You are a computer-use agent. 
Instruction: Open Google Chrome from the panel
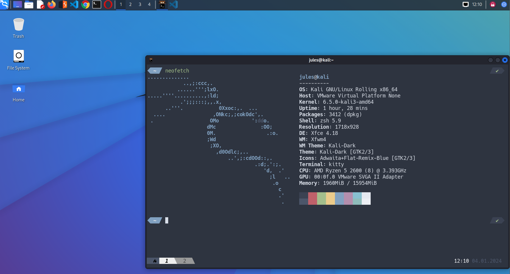85,4
